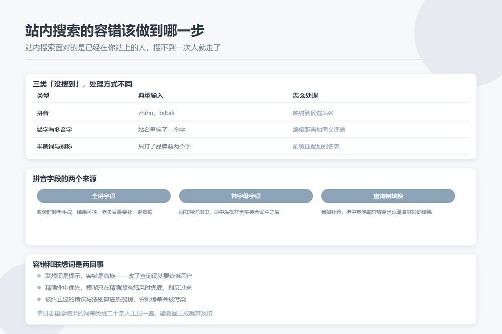Click the subtitle beginning 站内搜索面对的是

click(123, 48)
